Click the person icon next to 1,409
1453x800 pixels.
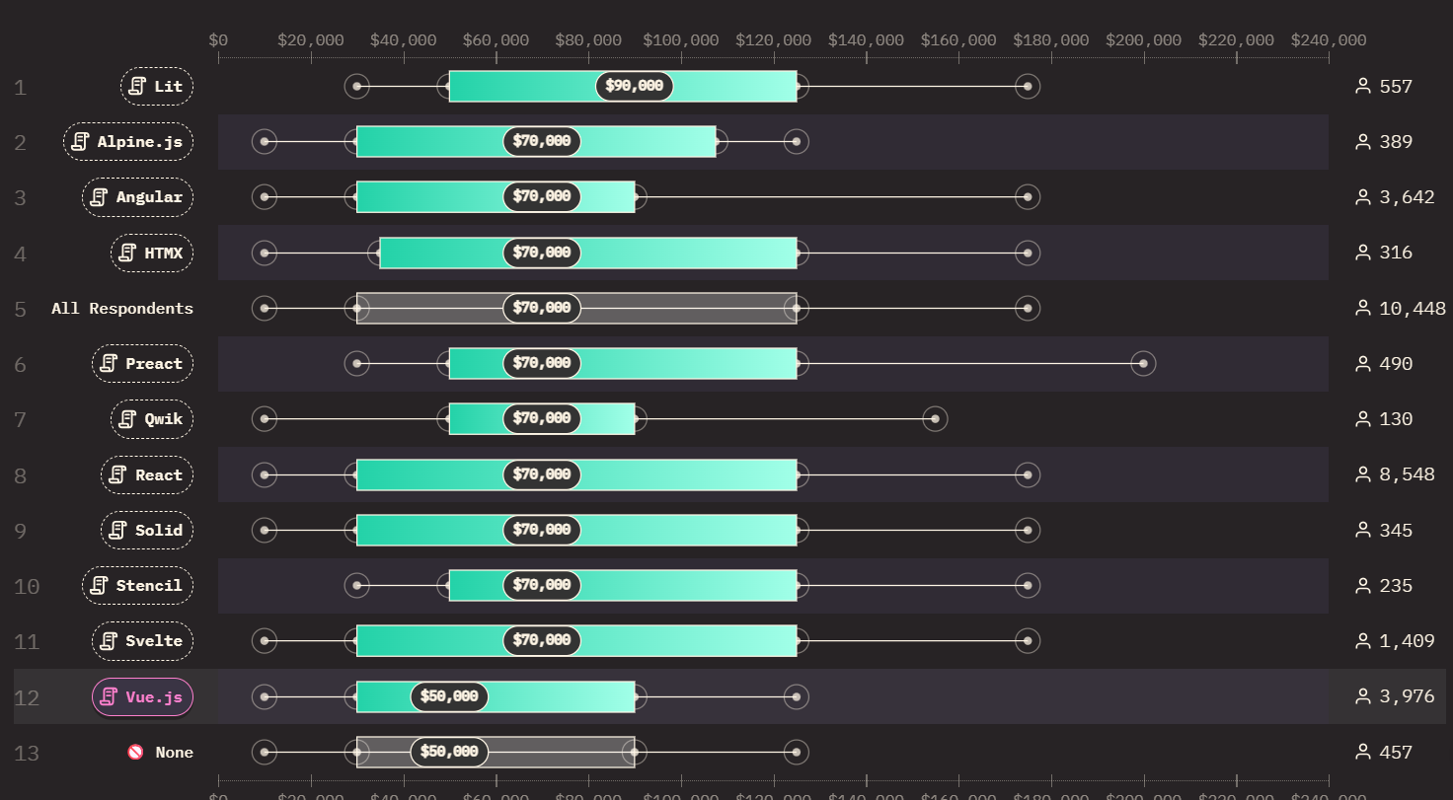click(1363, 641)
